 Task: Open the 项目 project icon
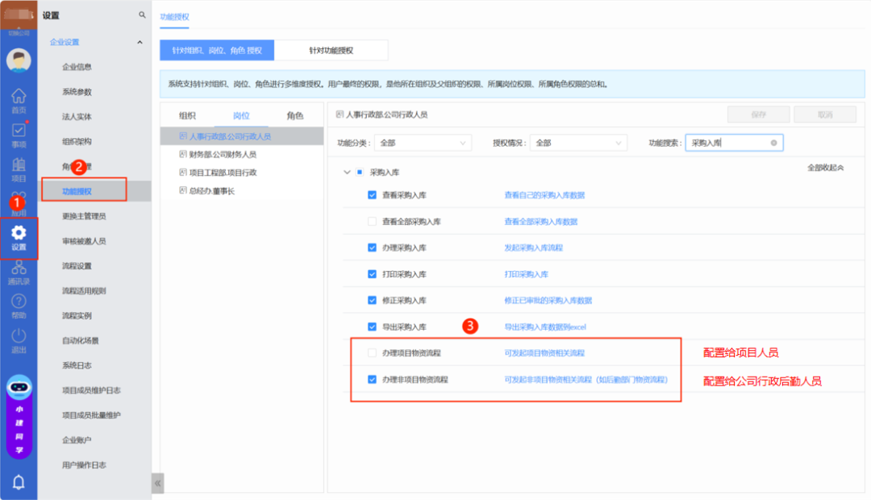(x=19, y=165)
